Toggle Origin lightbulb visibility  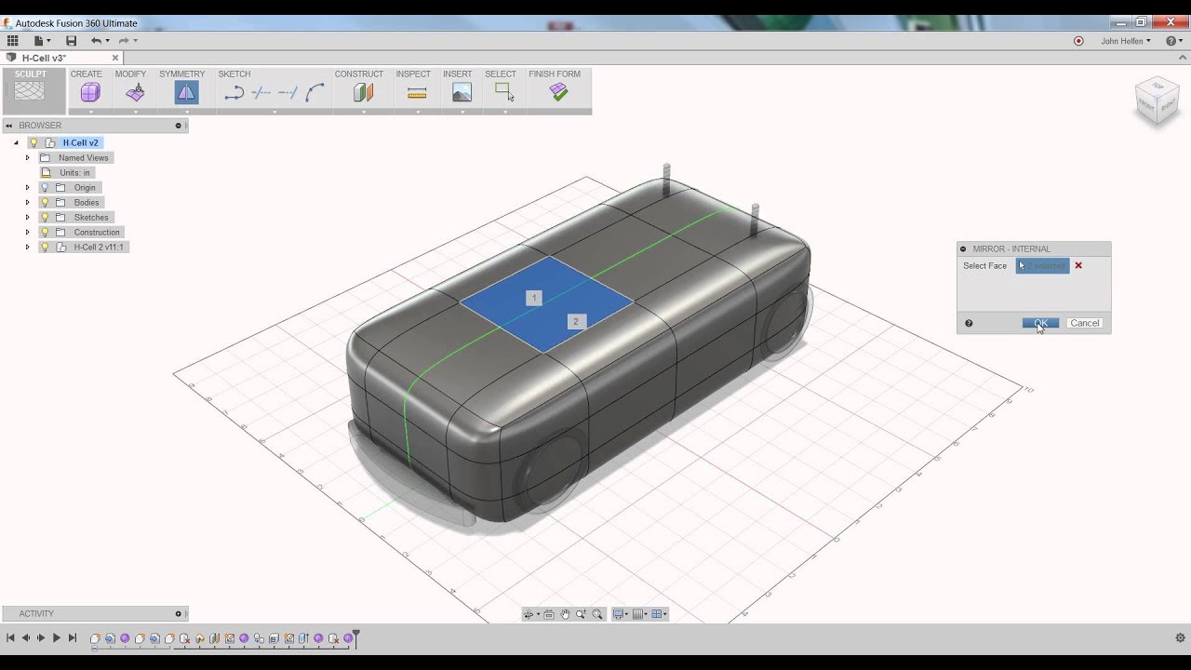point(45,188)
